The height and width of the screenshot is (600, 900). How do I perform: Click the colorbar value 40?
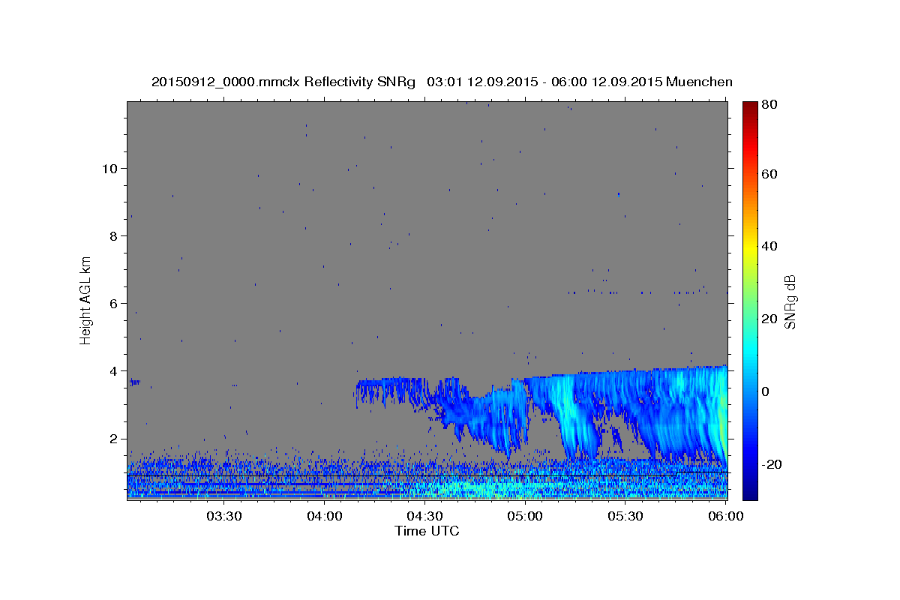pyautogui.click(x=770, y=246)
